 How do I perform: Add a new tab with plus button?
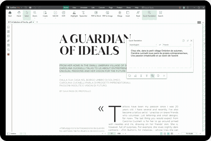point(37,22)
